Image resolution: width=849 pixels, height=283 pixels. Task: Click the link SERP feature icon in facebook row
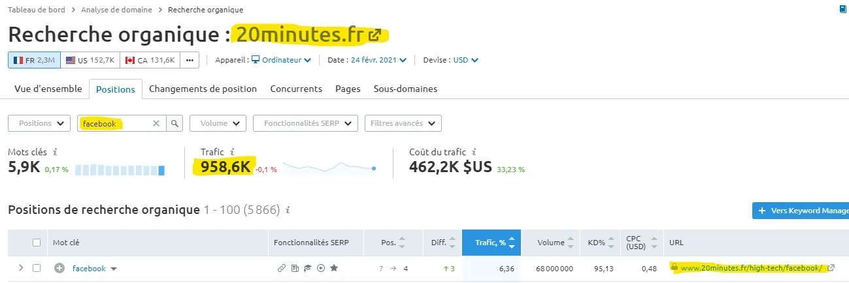[282, 268]
